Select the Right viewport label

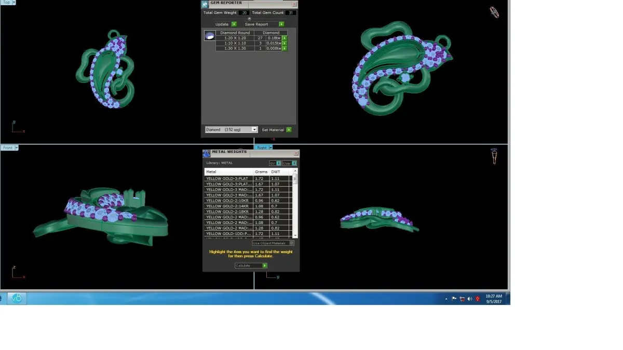[262, 148]
